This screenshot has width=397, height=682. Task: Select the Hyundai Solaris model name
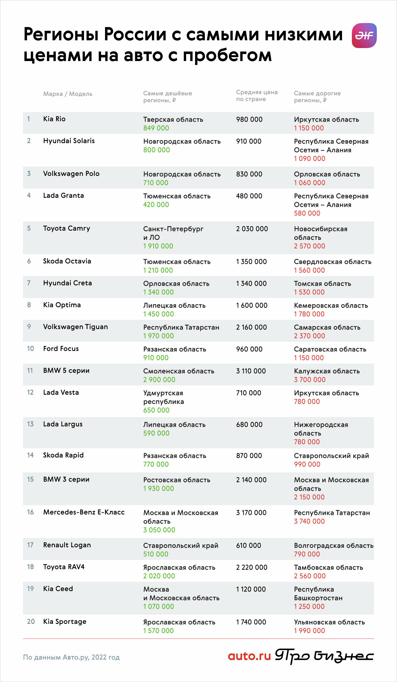(x=69, y=141)
